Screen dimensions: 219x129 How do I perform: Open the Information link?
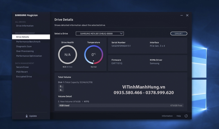click(x=167, y=116)
